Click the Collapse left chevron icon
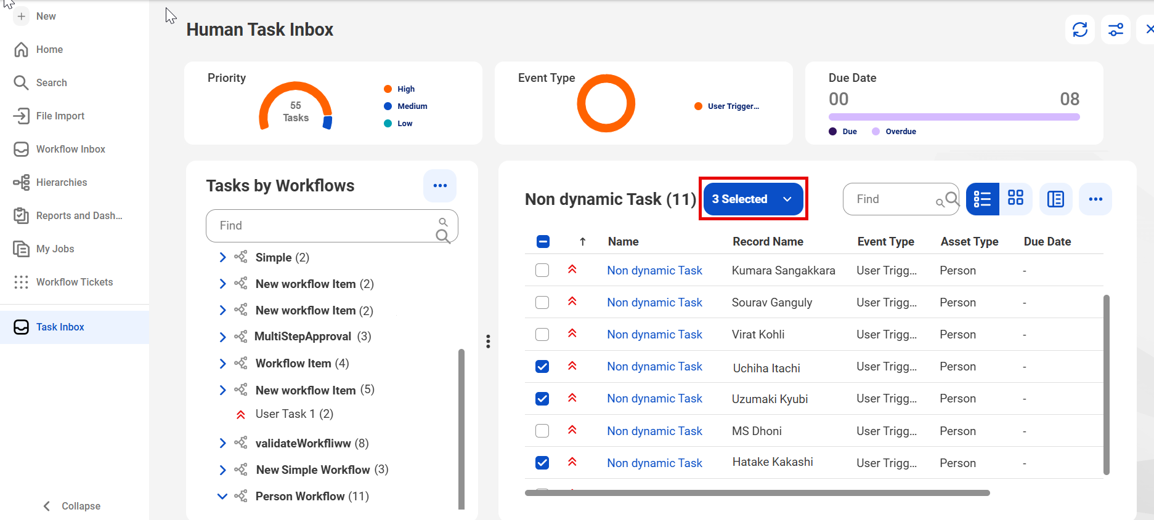The width and height of the screenshot is (1154, 520). [x=47, y=506]
